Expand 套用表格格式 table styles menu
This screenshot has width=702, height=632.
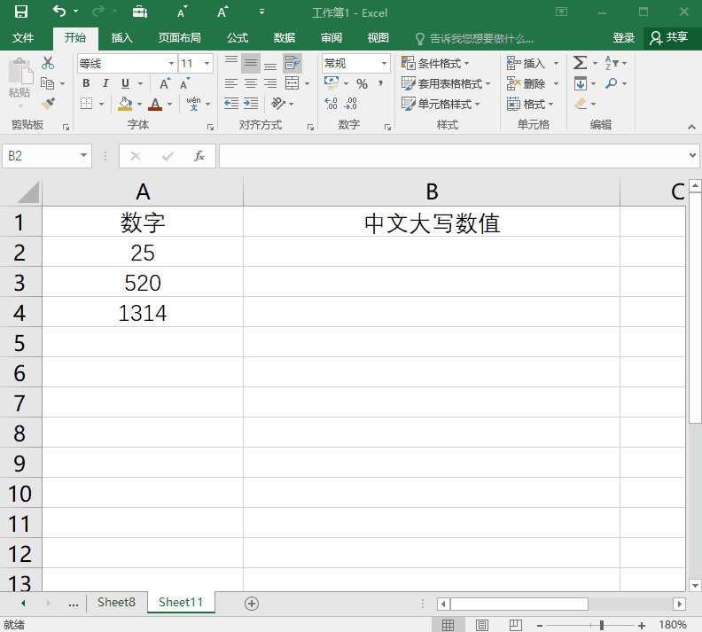coord(446,83)
